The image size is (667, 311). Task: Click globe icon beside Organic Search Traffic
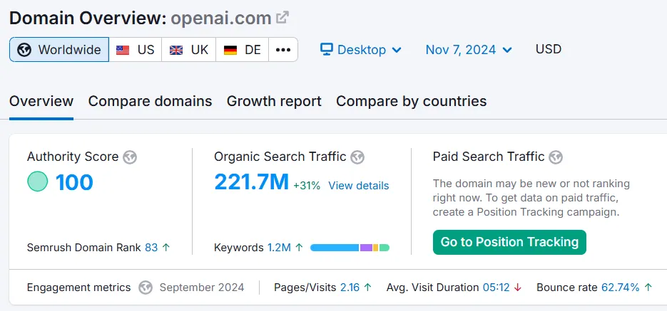tap(357, 157)
